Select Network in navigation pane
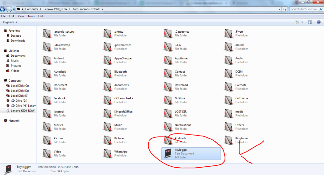This screenshot has height=175, width=324. click(x=14, y=121)
